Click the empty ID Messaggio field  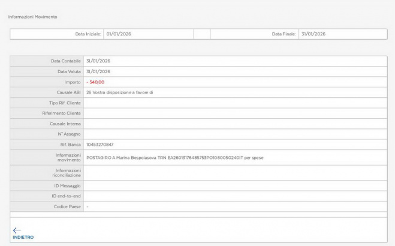click(234, 186)
